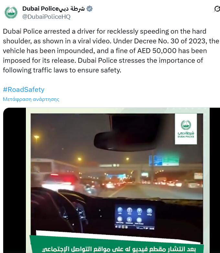Open the @DubaiPoliceHQ handle link
Viewport: 220px width, 253px height.
click(x=46, y=16)
